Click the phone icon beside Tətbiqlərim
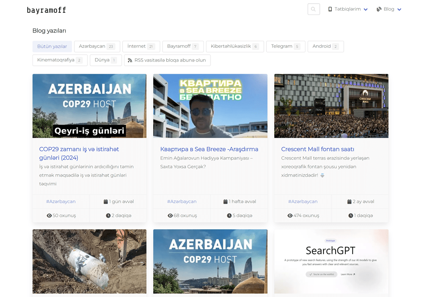The width and height of the screenshot is (421, 297). point(330,9)
